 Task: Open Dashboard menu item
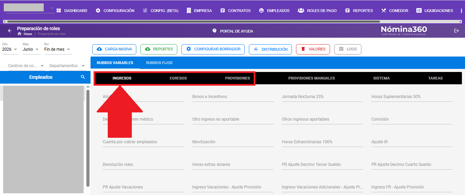click(x=72, y=11)
